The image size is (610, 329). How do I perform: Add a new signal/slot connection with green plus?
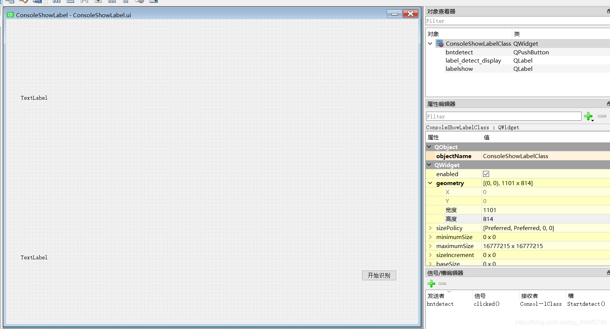[x=431, y=284]
